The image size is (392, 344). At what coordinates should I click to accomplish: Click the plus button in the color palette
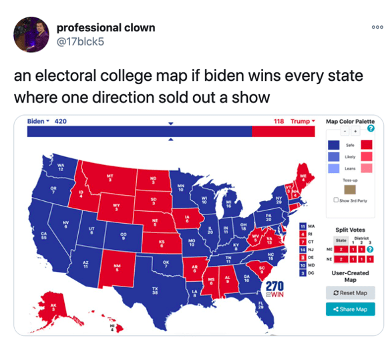[355, 131]
